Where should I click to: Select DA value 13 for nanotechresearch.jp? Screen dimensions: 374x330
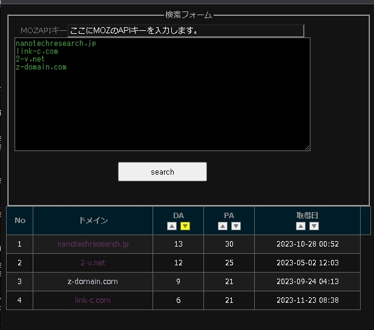click(179, 244)
